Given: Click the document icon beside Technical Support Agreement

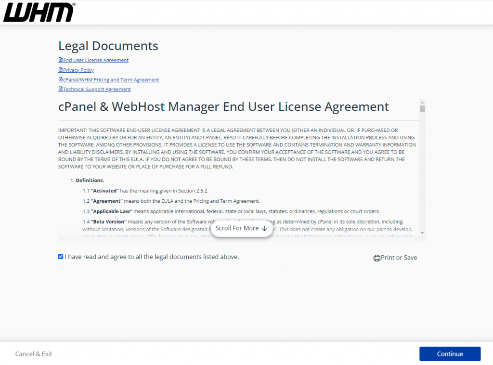Looking at the screenshot, I should (x=60, y=89).
